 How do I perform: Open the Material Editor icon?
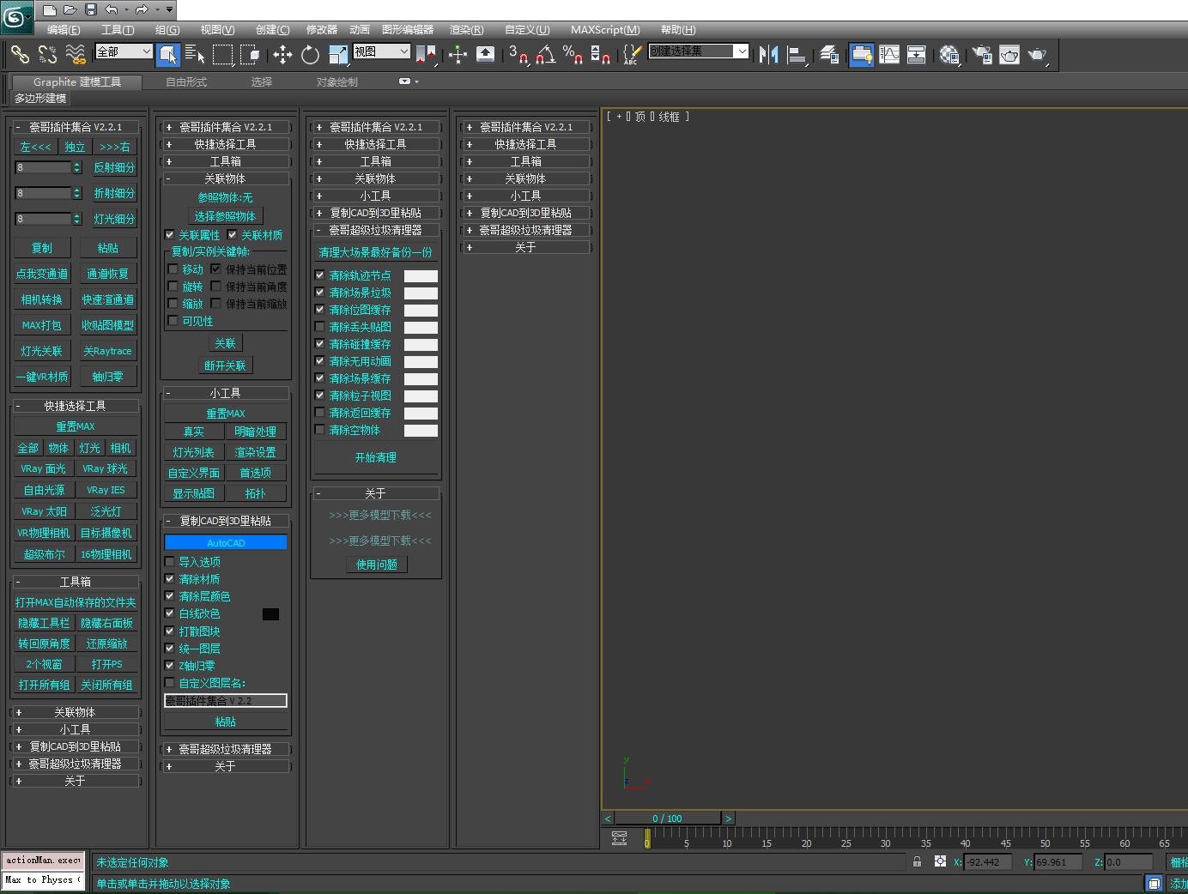pos(949,55)
